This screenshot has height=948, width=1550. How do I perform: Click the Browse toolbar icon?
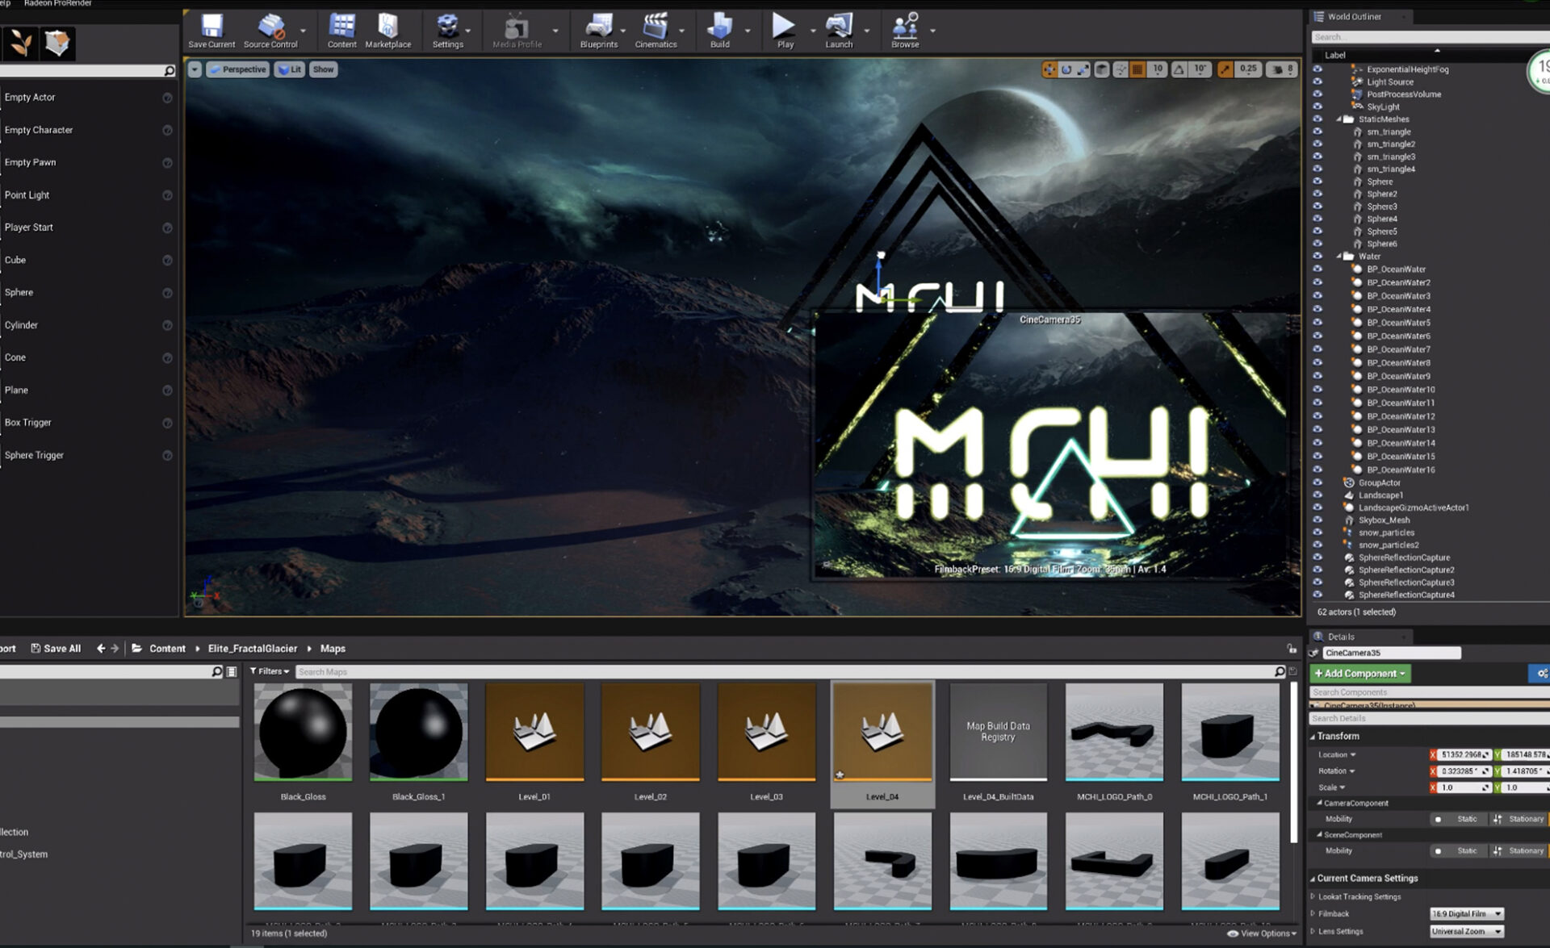coord(905,31)
